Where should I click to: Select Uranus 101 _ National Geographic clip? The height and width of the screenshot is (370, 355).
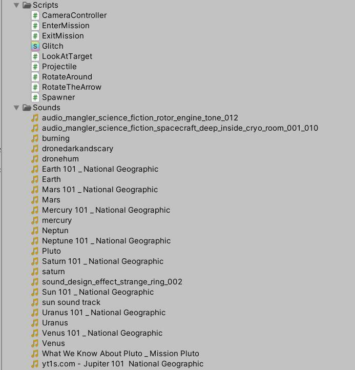pyautogui.click(x=104, y=313)
